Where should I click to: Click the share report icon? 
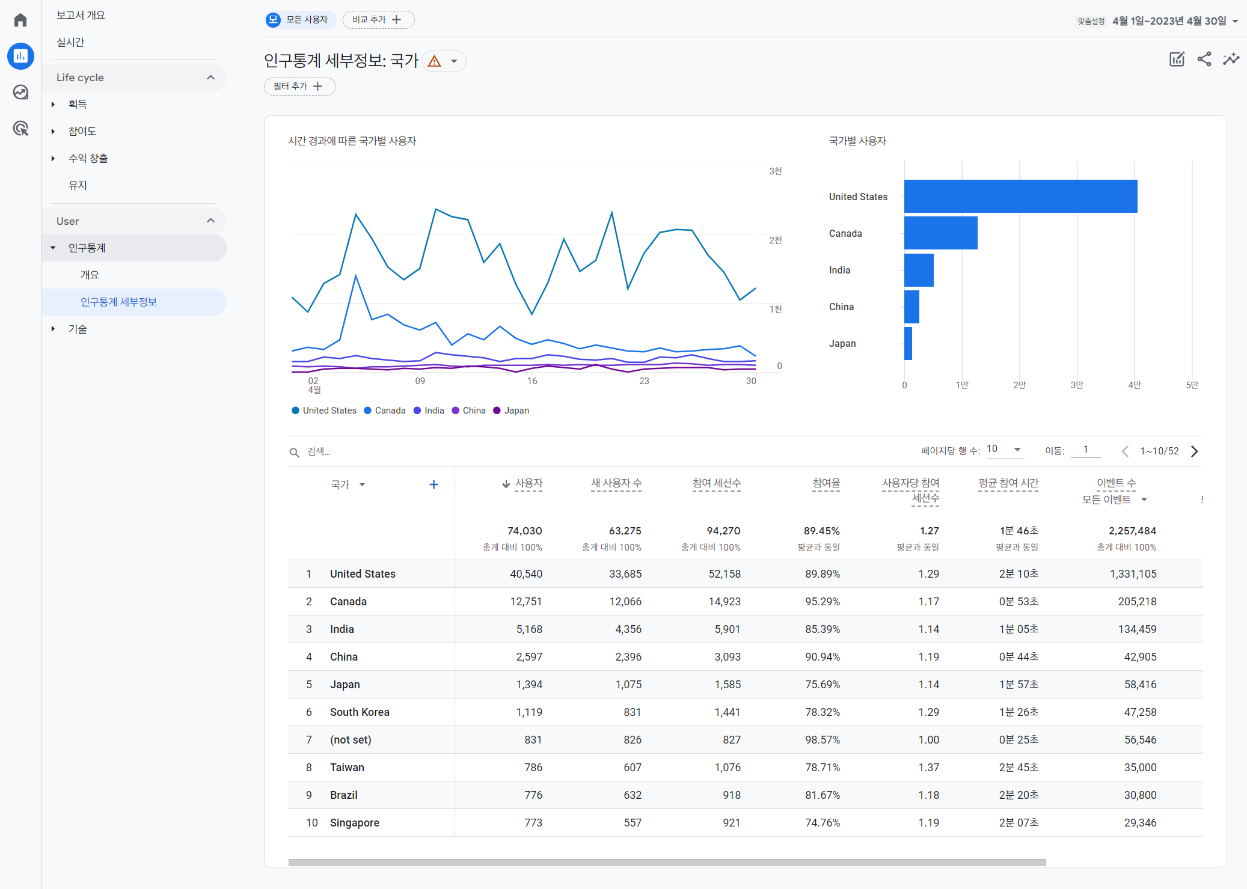click(x=1204, y=59)
